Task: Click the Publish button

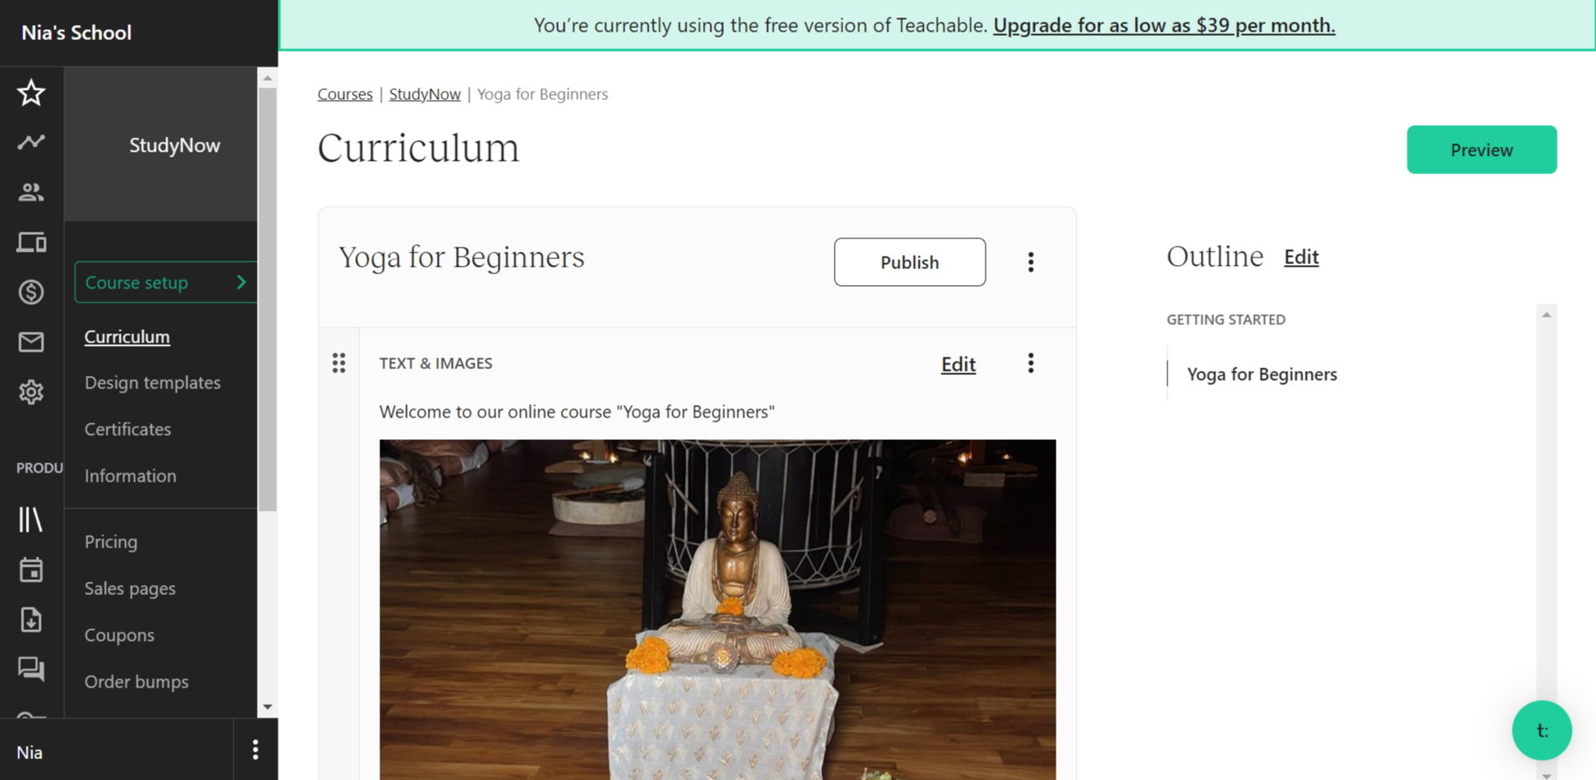Action: point(910,262)
